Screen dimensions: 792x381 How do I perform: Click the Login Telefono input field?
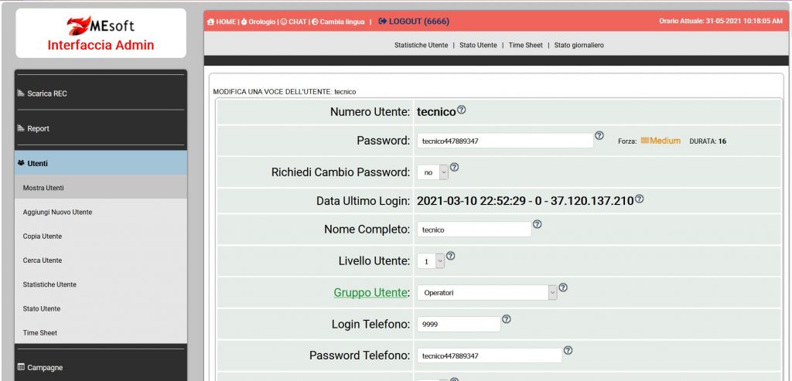click(459, 324)
